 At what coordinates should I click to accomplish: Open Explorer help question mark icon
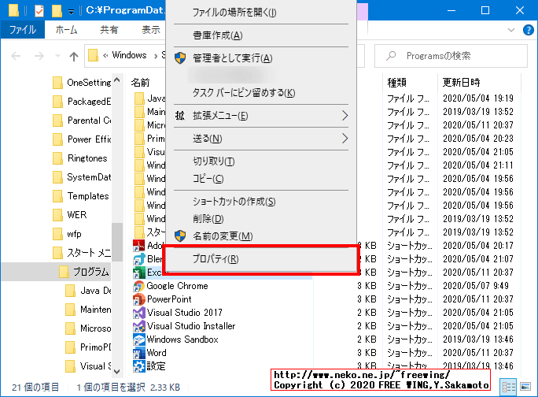click(x=528, y=30)
